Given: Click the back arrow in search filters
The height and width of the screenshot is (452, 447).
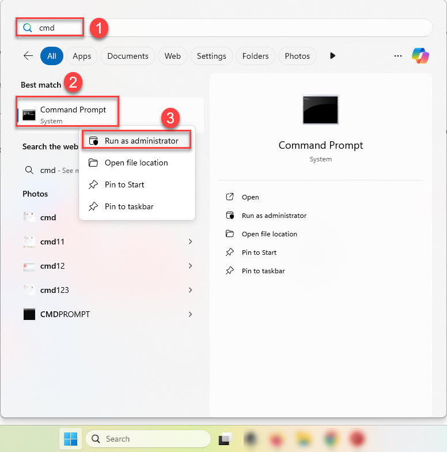Looking at the screenshot, I should [x=28, y=56].
